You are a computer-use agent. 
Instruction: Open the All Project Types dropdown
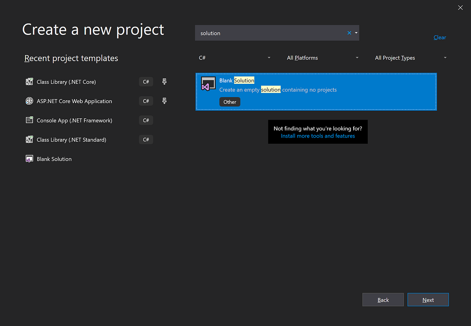point(445,58)
